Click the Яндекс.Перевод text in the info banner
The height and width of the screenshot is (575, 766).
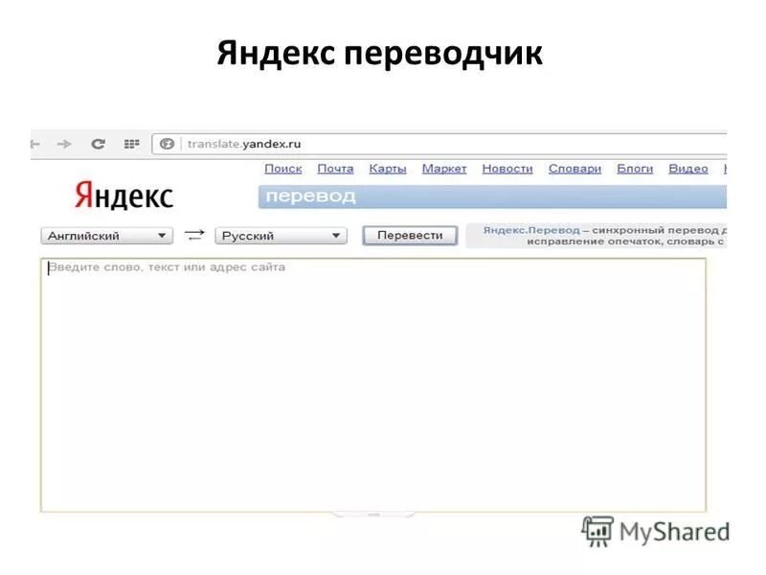click(x=531, y=230)
